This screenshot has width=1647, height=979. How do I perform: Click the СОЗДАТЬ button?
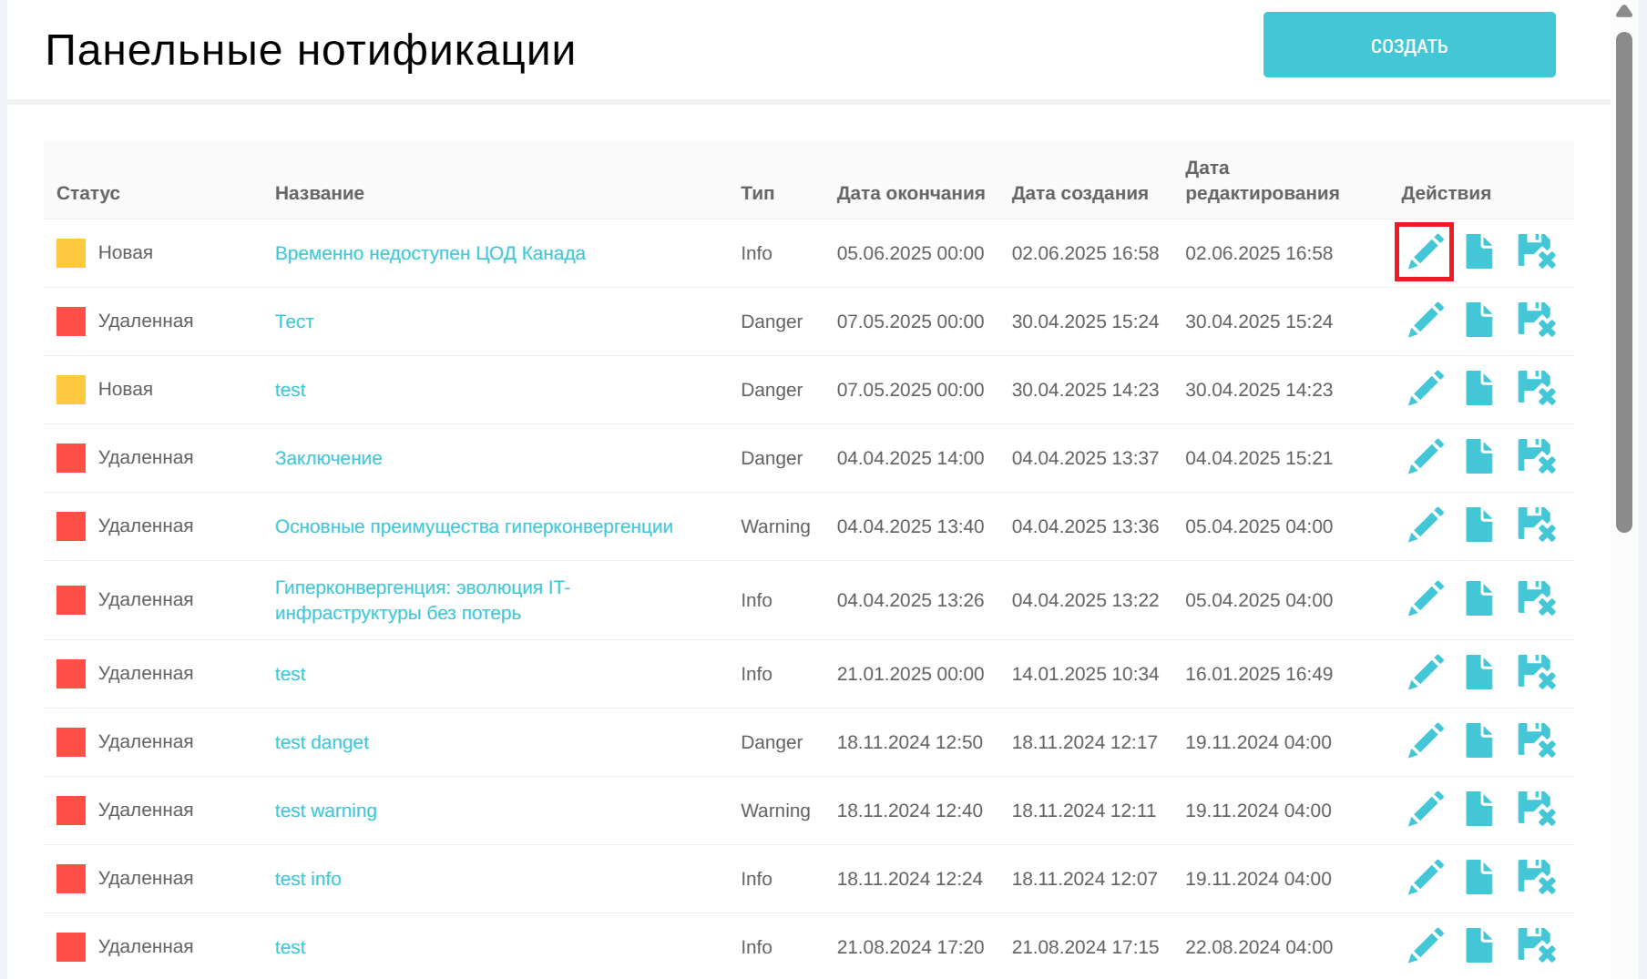[x=1409, y=45]
